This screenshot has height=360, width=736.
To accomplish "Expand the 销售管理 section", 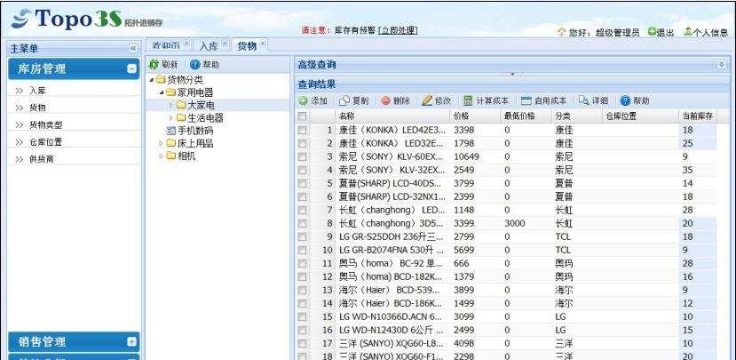I will coord(132,341).
